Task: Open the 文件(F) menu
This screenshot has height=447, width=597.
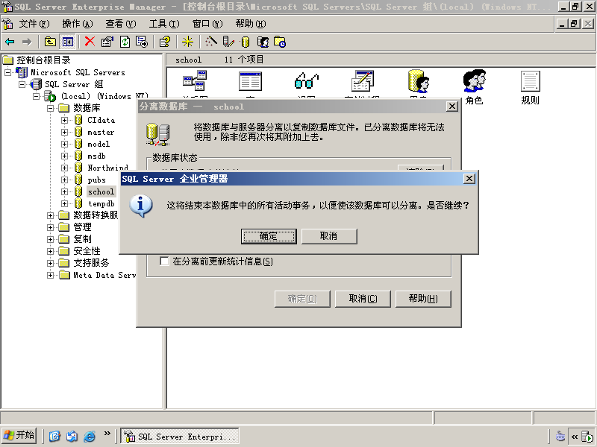Action: click(x=34, y=24)
